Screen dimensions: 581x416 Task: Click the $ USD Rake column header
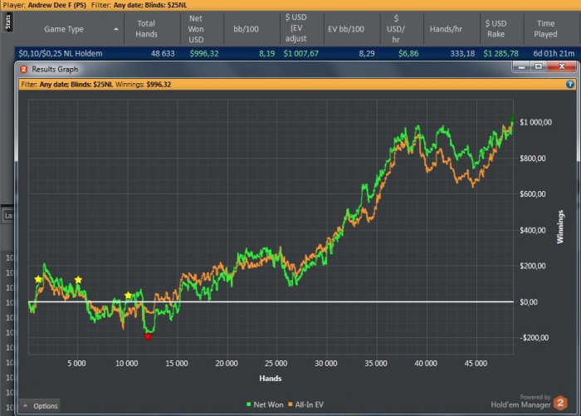[x=496, y=29]
